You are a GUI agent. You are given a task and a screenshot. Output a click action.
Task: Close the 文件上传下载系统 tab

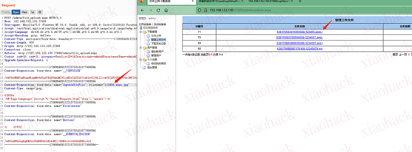click(193, 1)
